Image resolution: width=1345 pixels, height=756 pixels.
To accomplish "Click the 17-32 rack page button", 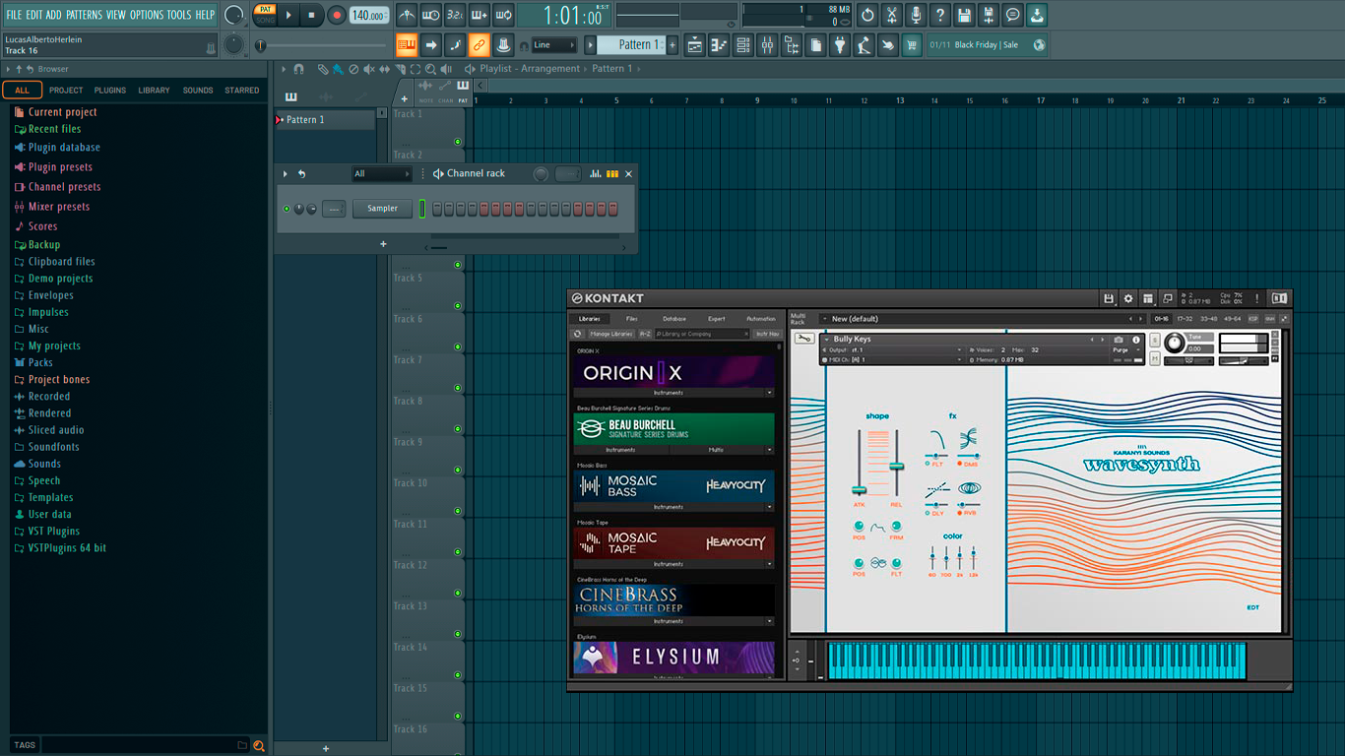I will [1184, 319].
